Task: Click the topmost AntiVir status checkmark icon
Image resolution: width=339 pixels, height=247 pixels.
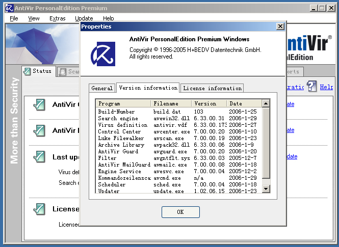Action: click(x=39, y=104)
